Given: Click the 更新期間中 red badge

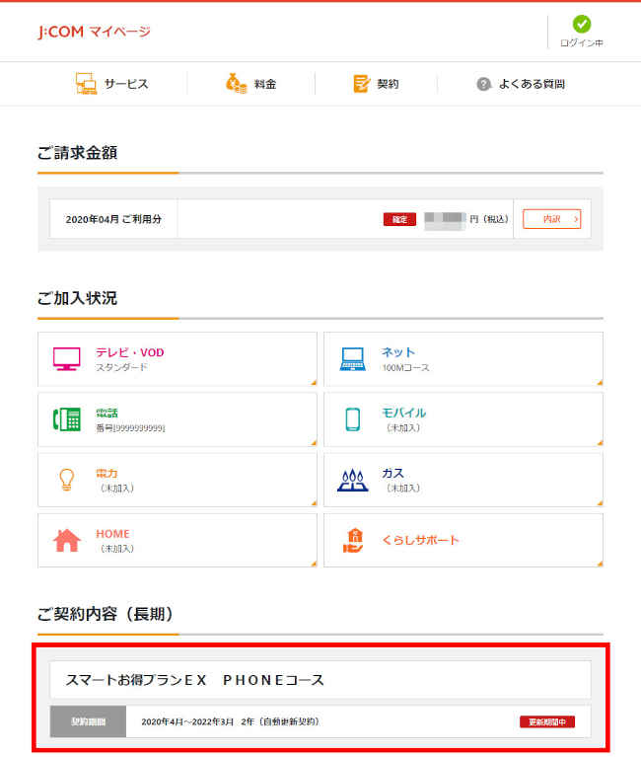Looking at the screenshot, I should pyautogui.click(x=547, y=721).
